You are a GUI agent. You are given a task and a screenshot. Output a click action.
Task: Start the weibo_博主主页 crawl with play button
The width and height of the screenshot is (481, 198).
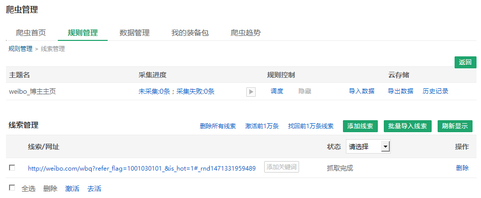point(251,92)
